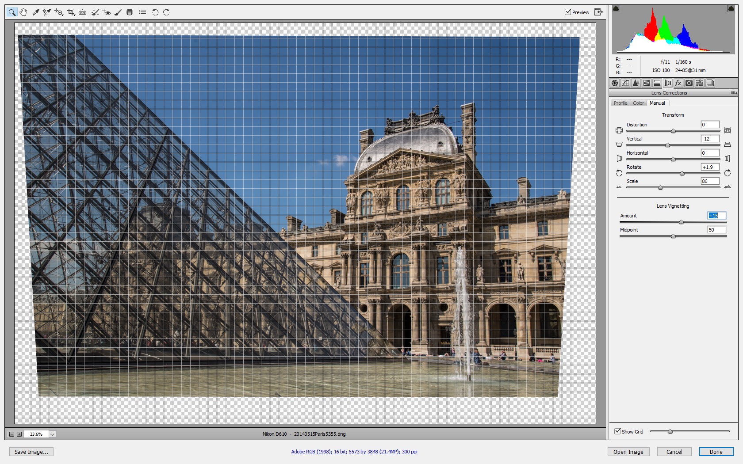Toggle full screen mode icon
743x464 pixels.
coord(598,12)
